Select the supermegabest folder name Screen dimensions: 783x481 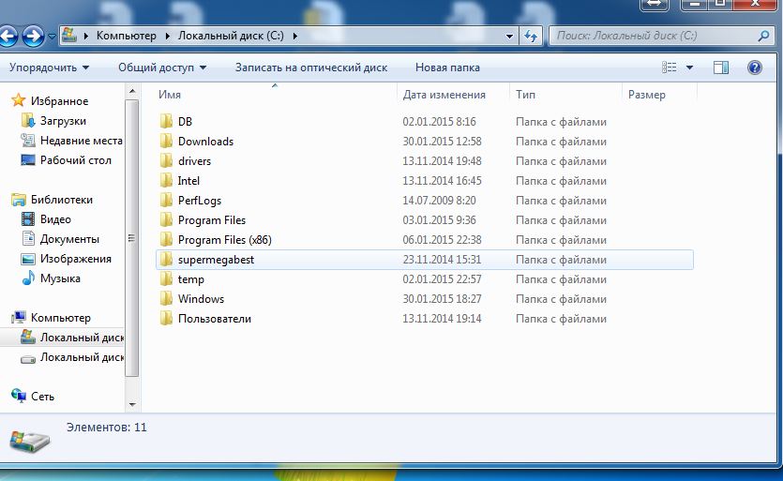[216, 260]
